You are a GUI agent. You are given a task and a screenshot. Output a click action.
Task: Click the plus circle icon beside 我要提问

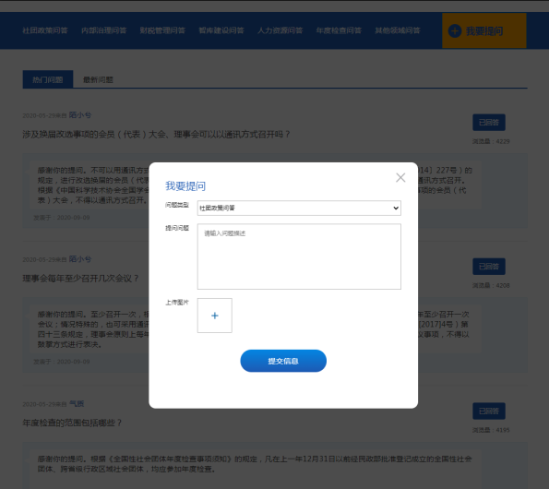click(455, 30)
